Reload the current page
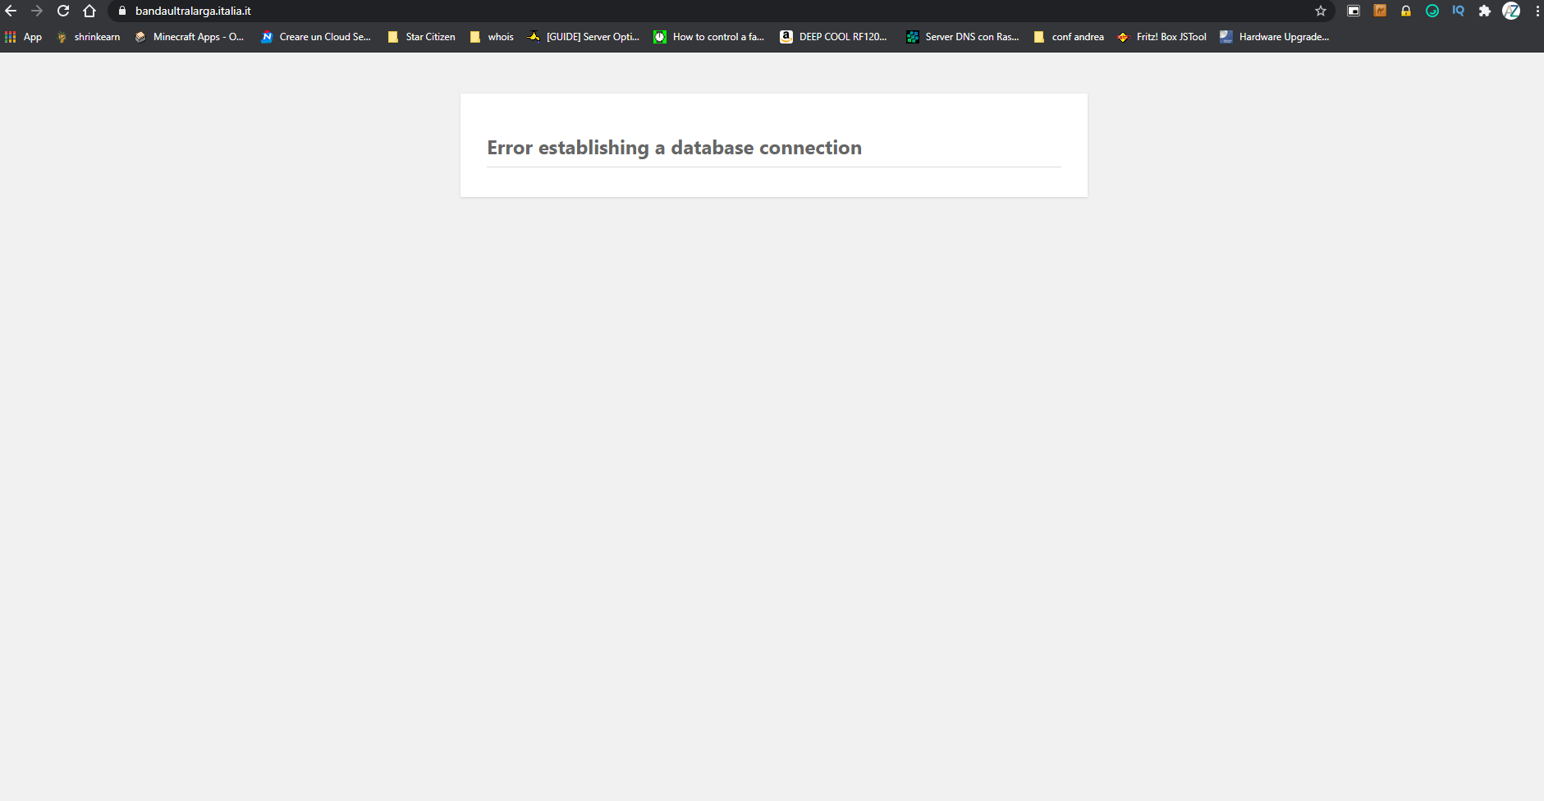Image resolution: width=1544 pixels, height=801 pixels. (63, 11)
